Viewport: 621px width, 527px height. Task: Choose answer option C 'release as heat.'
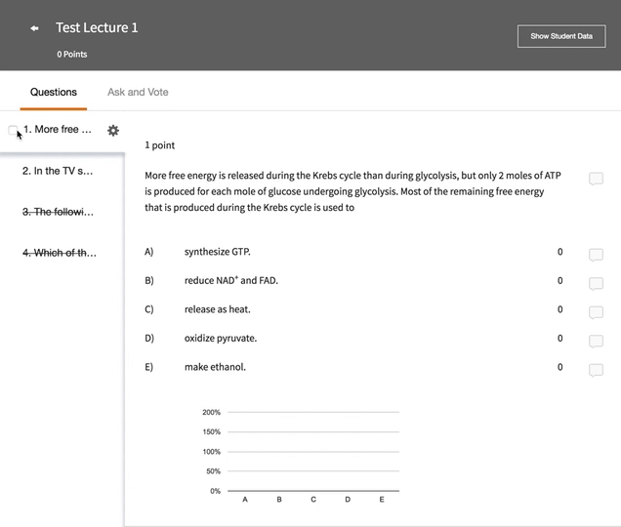217,309
